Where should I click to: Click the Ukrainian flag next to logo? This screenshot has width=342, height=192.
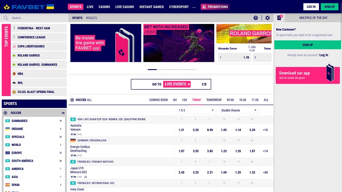[x=50, y=7]
